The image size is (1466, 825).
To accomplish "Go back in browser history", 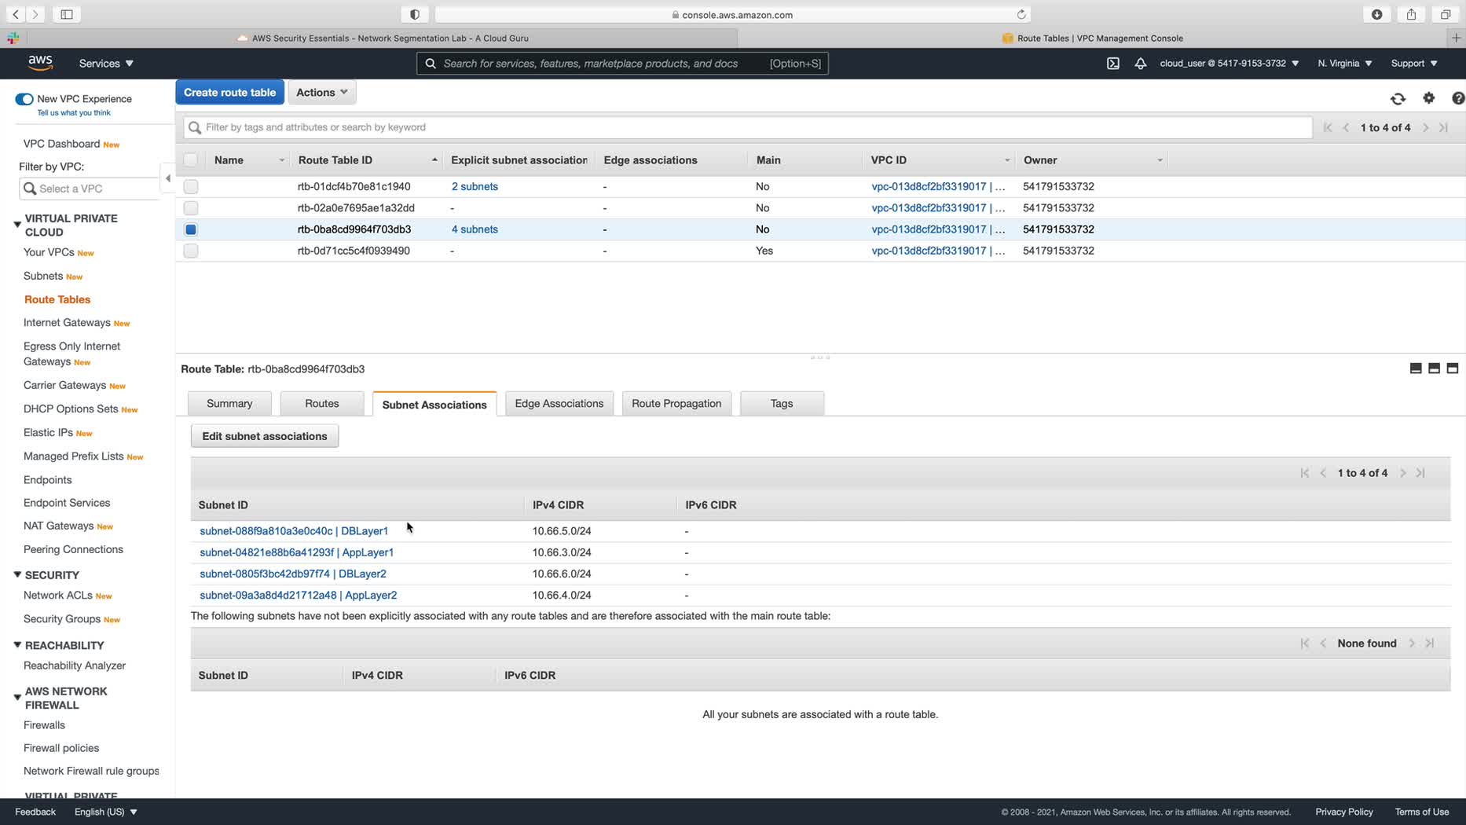I will point(16,14).
